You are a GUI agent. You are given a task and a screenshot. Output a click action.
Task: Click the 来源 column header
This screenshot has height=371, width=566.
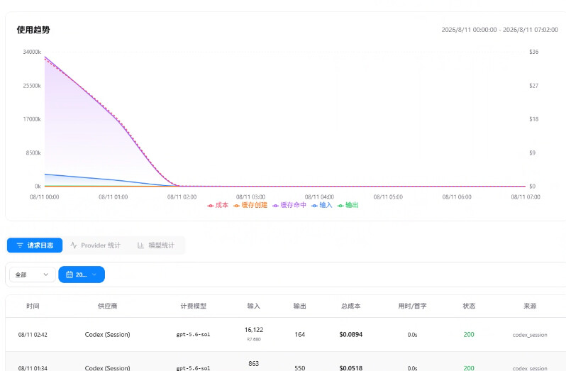(530, 306)
